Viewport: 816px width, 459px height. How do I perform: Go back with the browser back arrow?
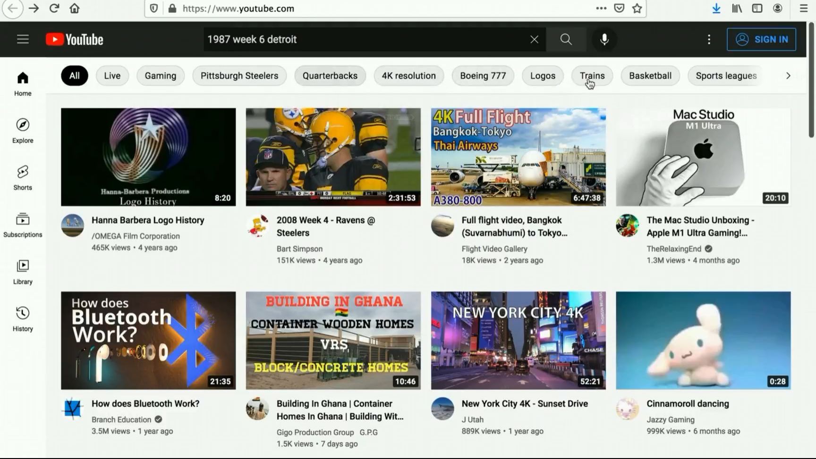pos(12,8)
